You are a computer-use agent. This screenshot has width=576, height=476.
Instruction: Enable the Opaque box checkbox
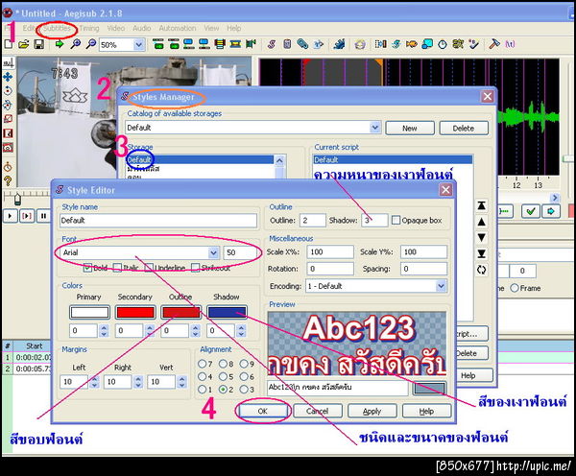(x=396, y=221)
